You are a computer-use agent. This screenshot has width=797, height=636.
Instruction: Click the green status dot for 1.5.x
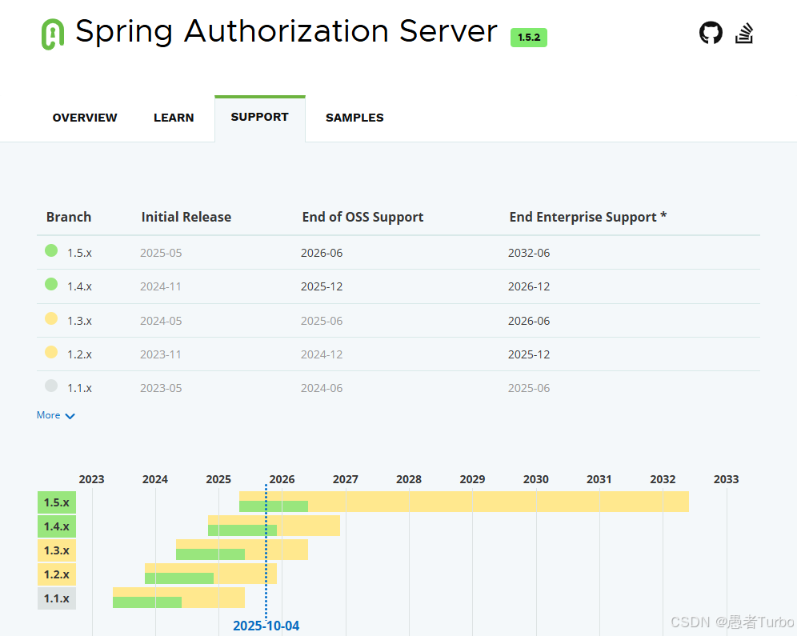pos(51,250)
